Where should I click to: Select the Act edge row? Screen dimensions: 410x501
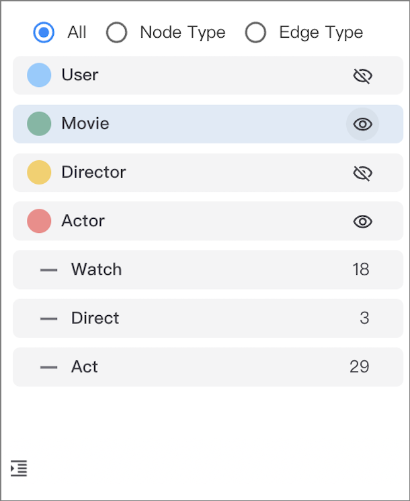pyautogui.click(x=208, y=367)
